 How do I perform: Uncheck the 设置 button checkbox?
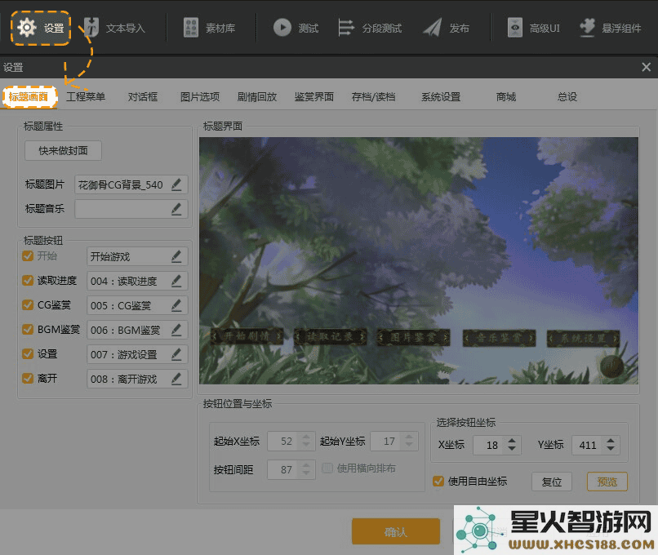click(x=28, y=354)
